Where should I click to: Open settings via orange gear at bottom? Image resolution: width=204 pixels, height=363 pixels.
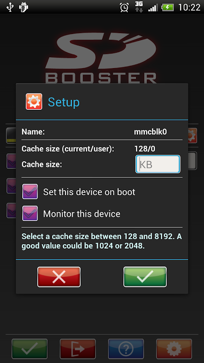click(174, 348)
